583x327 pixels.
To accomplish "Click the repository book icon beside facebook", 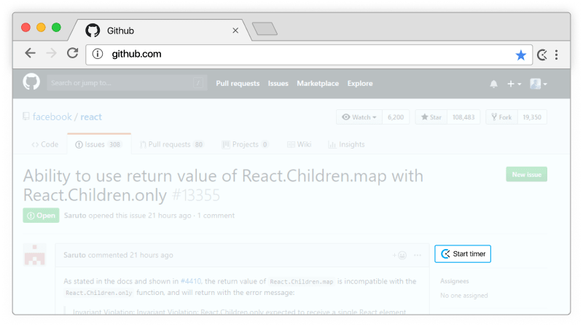I will [26, 117].
